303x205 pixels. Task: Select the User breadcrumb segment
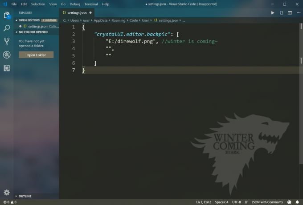click(x=145, y=20)
